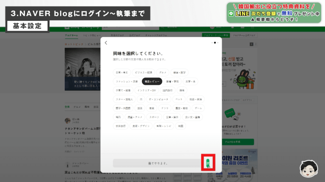Screen dimensions: 325x182
Task: Open the 今月のブログ tab
Action: coord(117,35)
